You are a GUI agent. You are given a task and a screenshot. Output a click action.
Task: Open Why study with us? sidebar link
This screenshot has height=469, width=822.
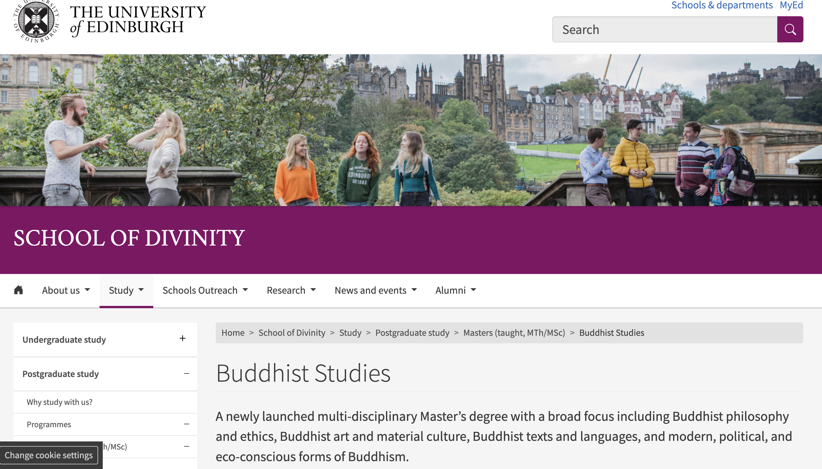coord(59,402)
